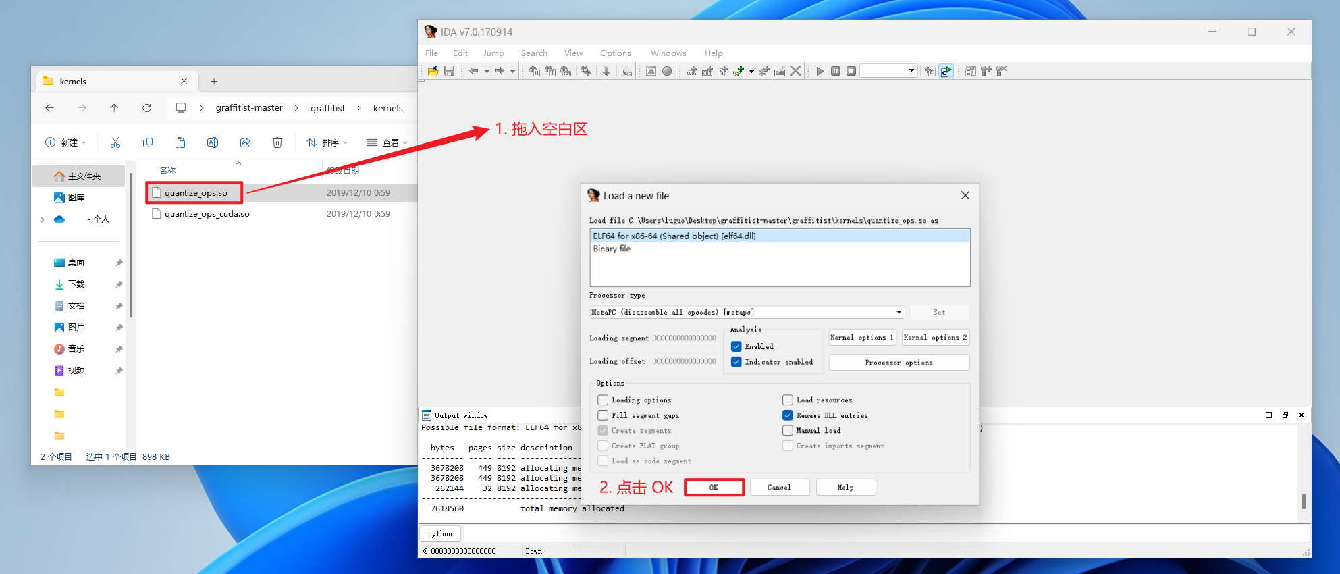The height and width of the screenshot is (574, 1340).
Task: Click the Convert to code icon
Action: [x=692, y=71]
